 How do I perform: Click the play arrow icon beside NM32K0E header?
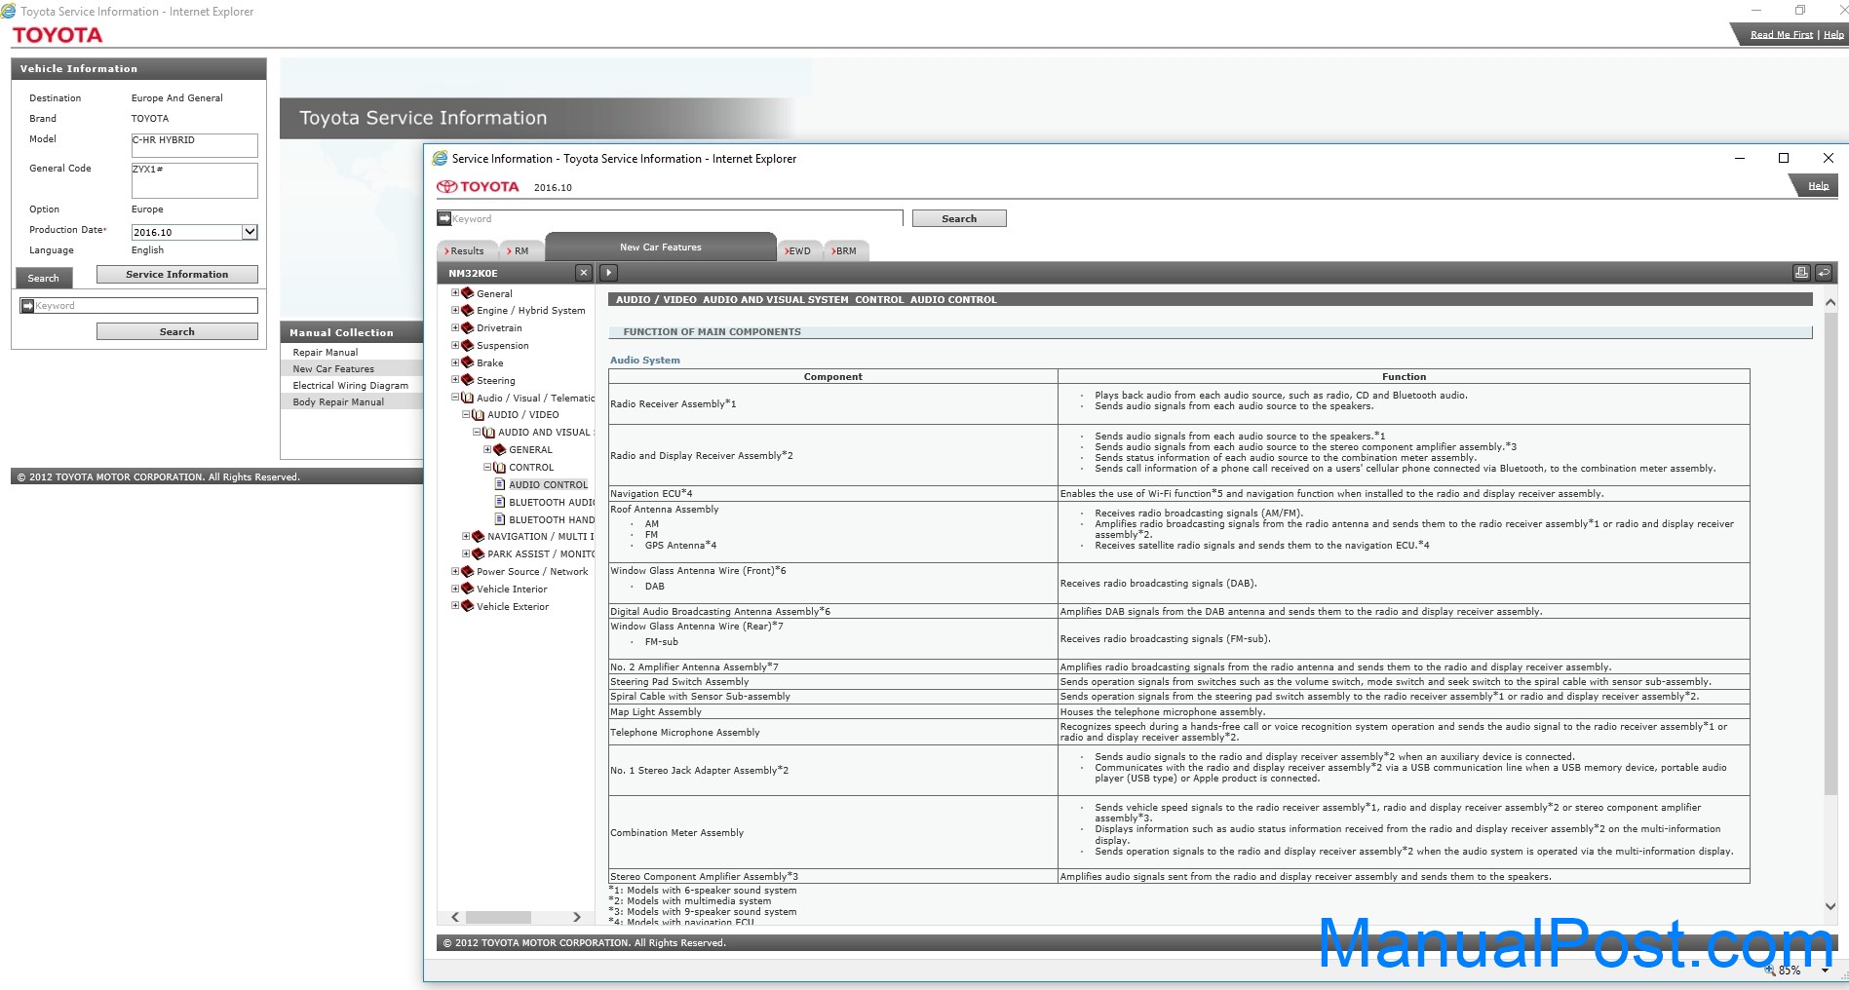pos(608,273)
